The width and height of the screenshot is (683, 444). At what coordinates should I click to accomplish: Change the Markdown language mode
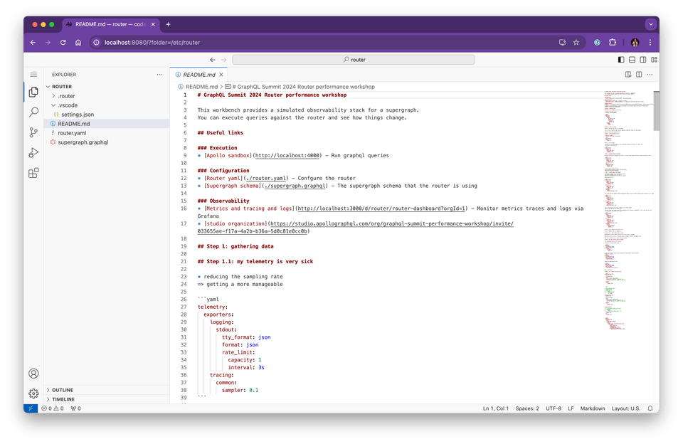(593, 408)
